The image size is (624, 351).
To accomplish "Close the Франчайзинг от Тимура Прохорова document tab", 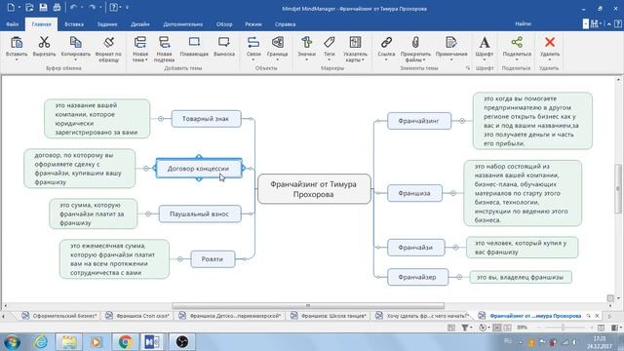I will pyautogui.click(x=597, y=316).
